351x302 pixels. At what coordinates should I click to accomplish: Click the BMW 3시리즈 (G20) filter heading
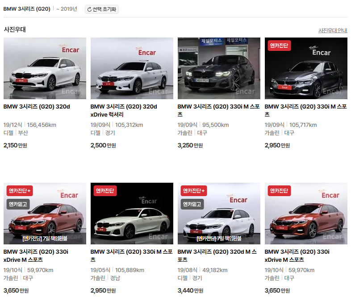[27, 9]
